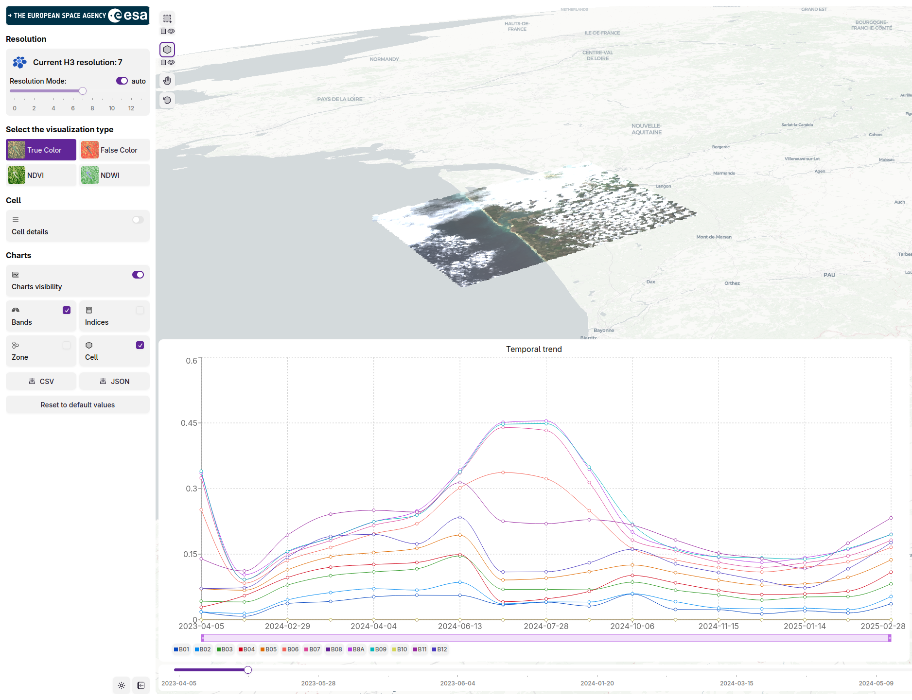Enable the Cell details switch
912x700 pixels.
(138, 220)
